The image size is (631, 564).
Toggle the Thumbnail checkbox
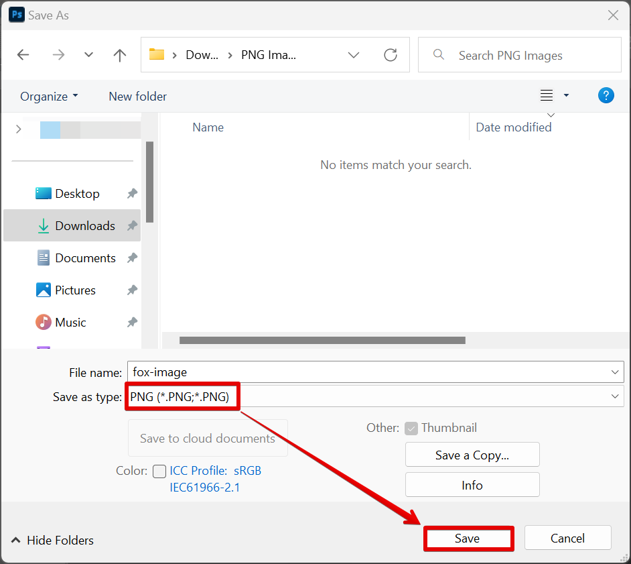(411, 428)
